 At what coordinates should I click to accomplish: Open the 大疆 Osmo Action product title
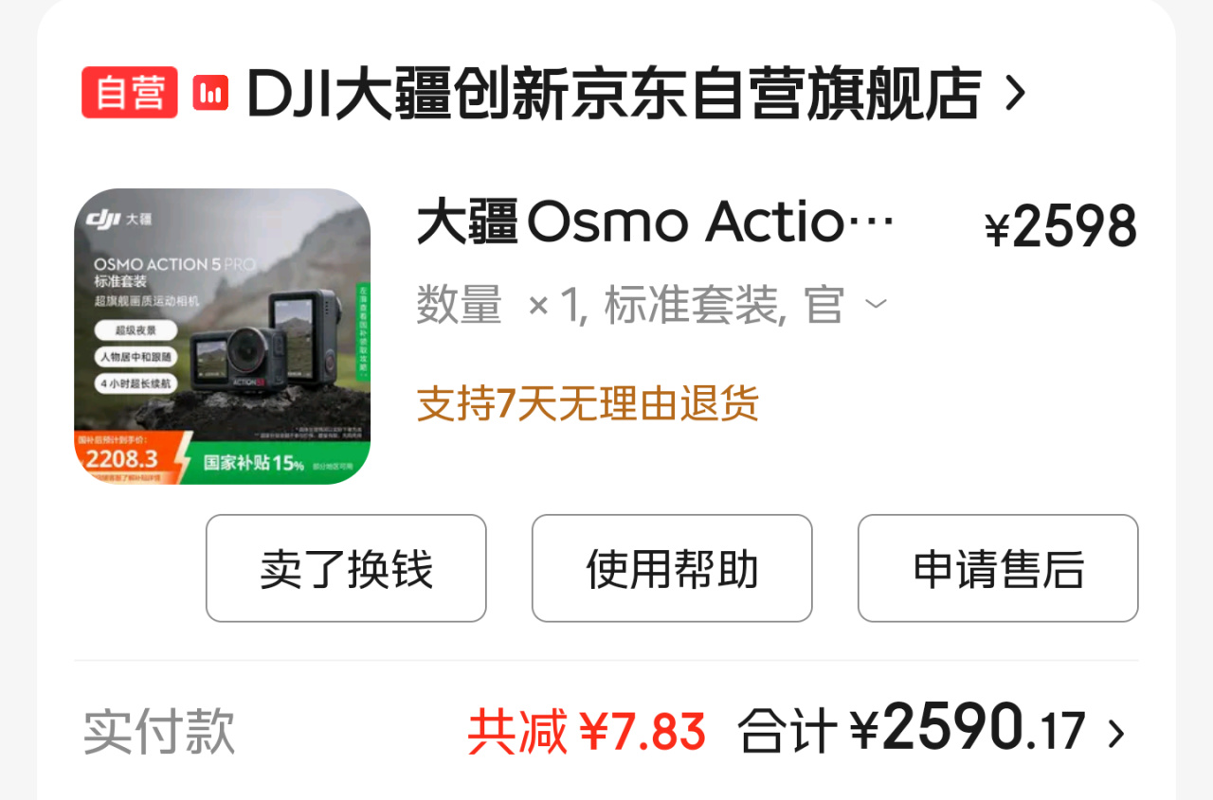(656, 223)
